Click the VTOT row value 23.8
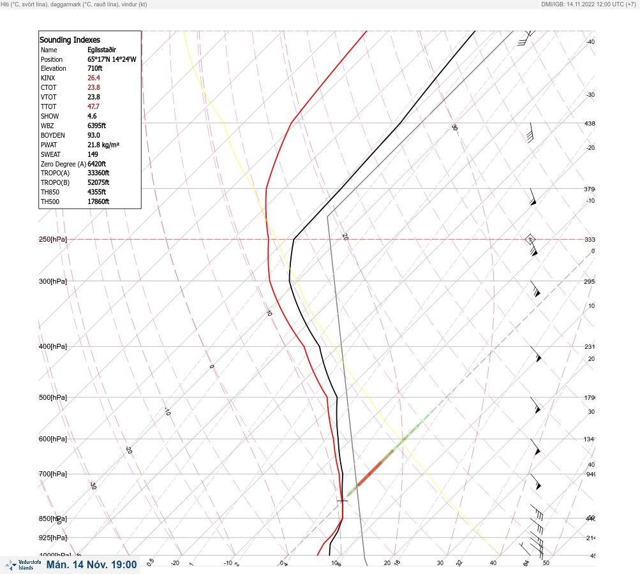640x574 pixels. pos(93,97)
